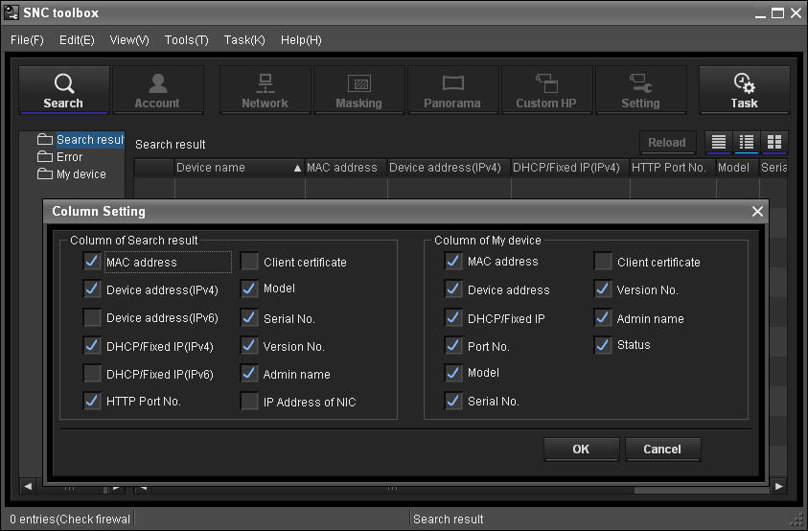The height and width of the screenshot is (531, 808).
Task: Open the View(V) menu
Action: coord(129,40)
